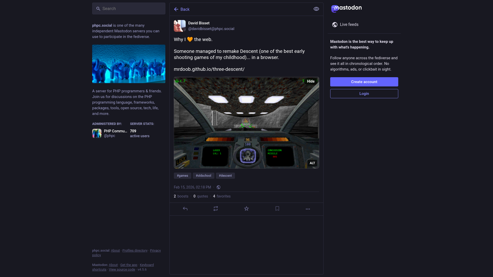The image size is (493, 277).
Task: Open the post's three-dots more menu
Action: [308, 209]
